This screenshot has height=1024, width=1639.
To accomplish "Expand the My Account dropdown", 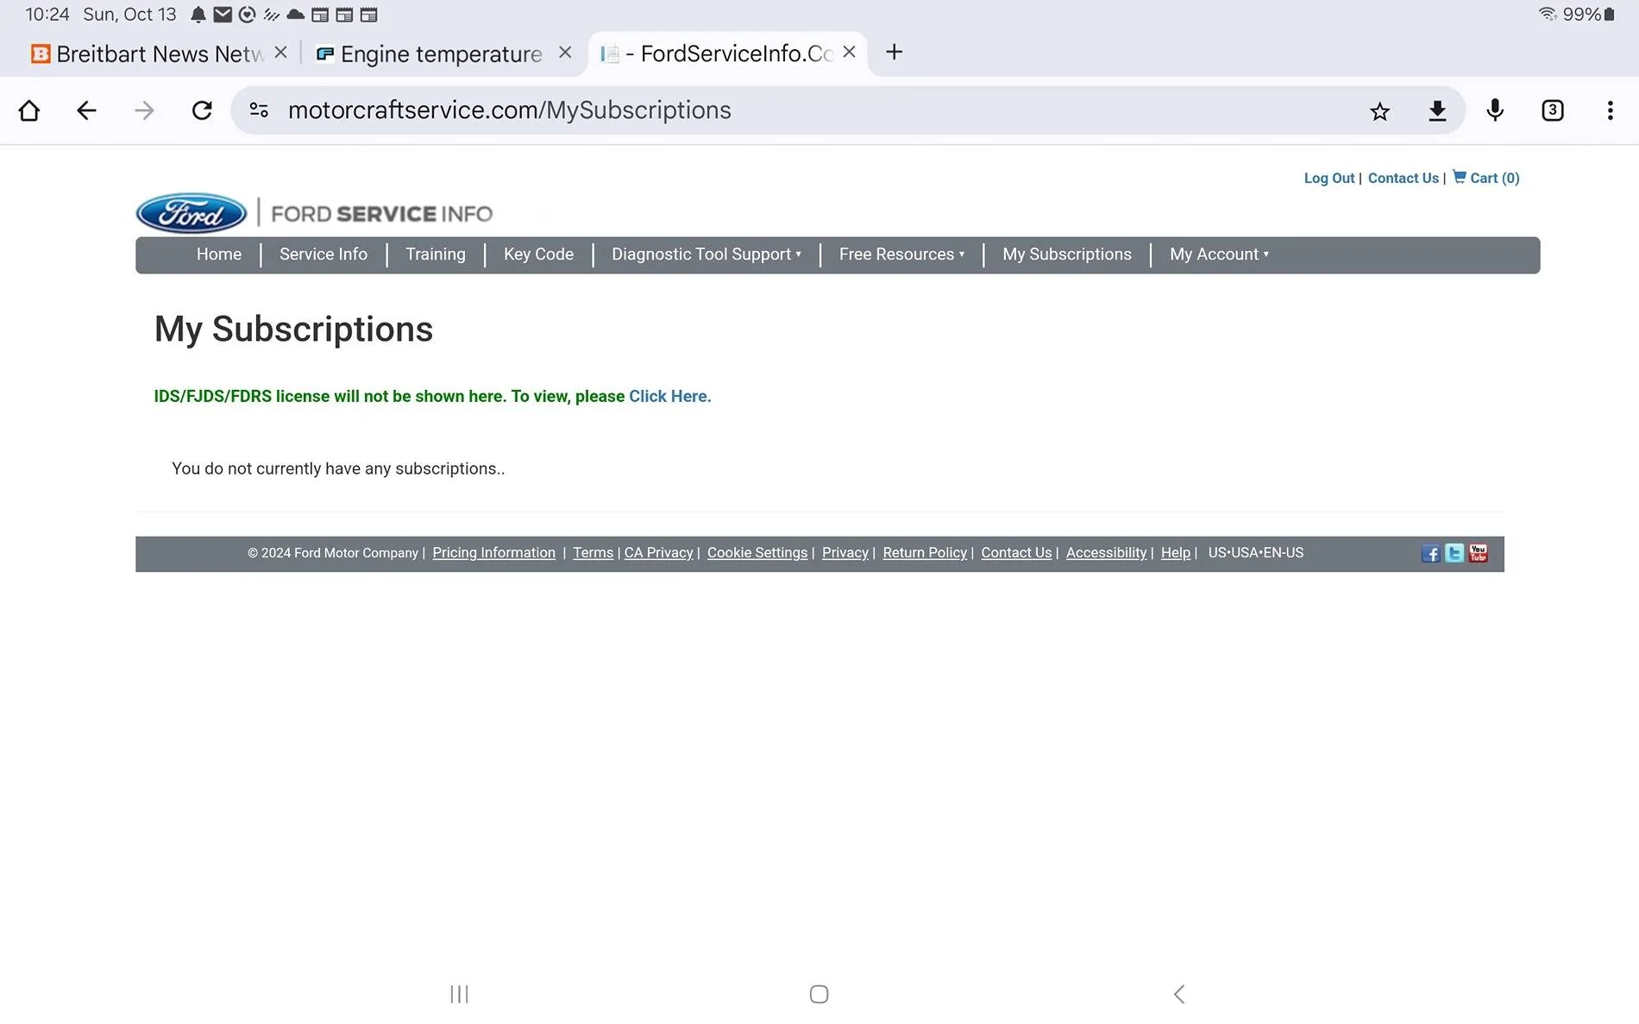I will tap(1219, 254).
